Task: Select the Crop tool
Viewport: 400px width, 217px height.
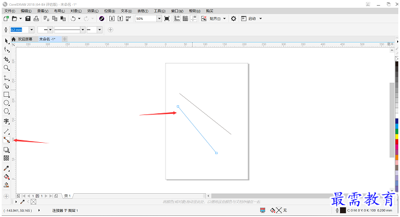Action: pos(6,59)
